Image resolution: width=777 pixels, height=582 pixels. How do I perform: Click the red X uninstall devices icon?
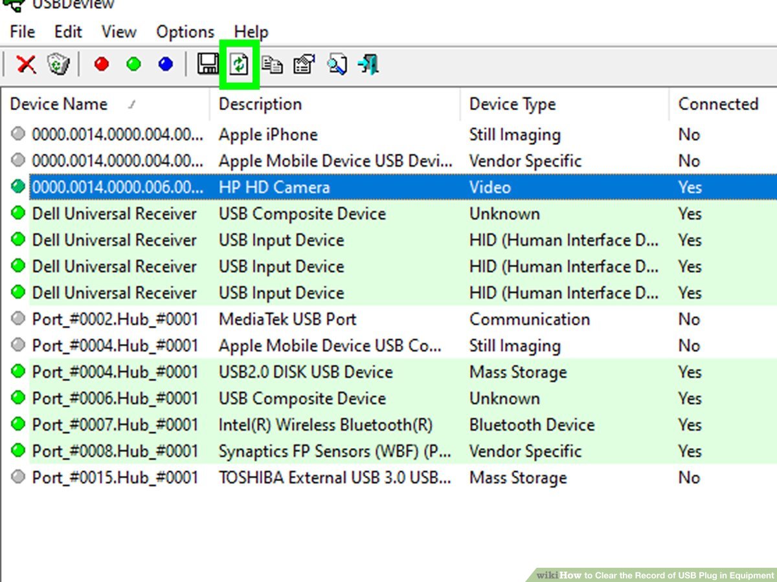(x=27, y=64)
